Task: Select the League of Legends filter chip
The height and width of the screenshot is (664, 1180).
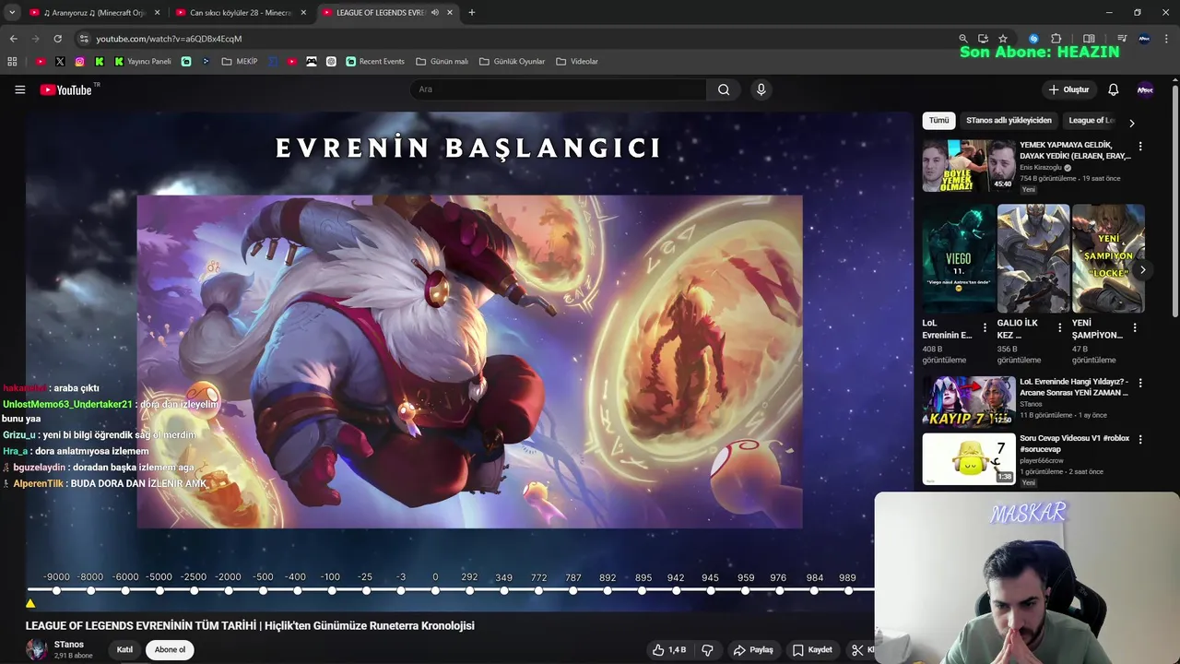Action: [x=1091, y=121]
